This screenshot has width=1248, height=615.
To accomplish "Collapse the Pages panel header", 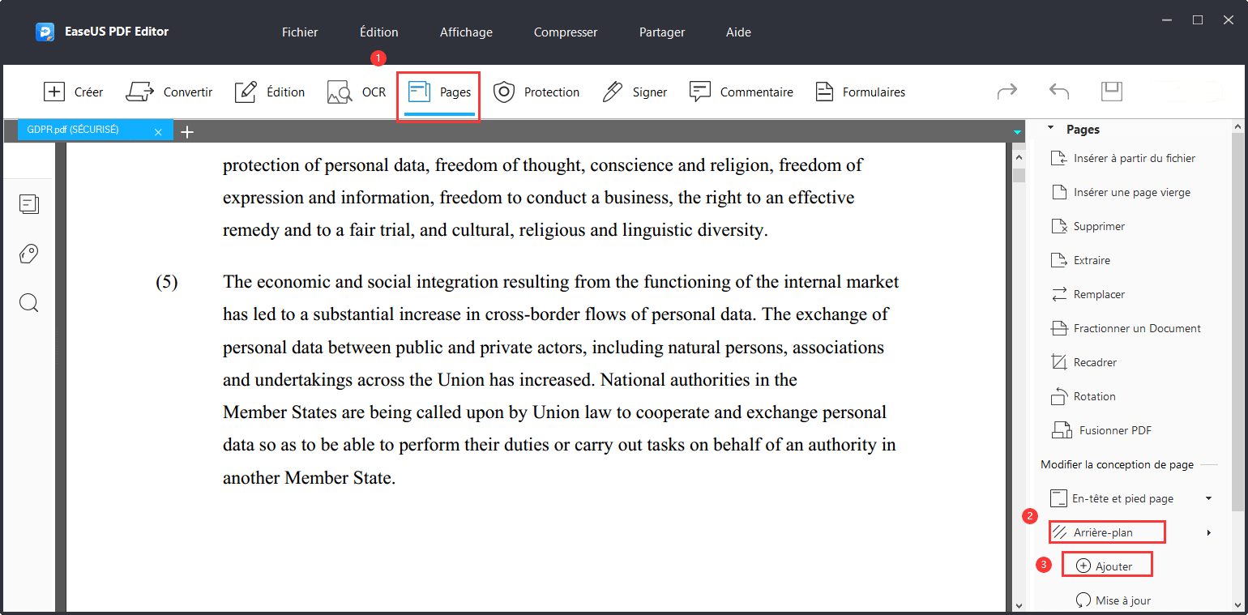I will (x=1051, y=128).
